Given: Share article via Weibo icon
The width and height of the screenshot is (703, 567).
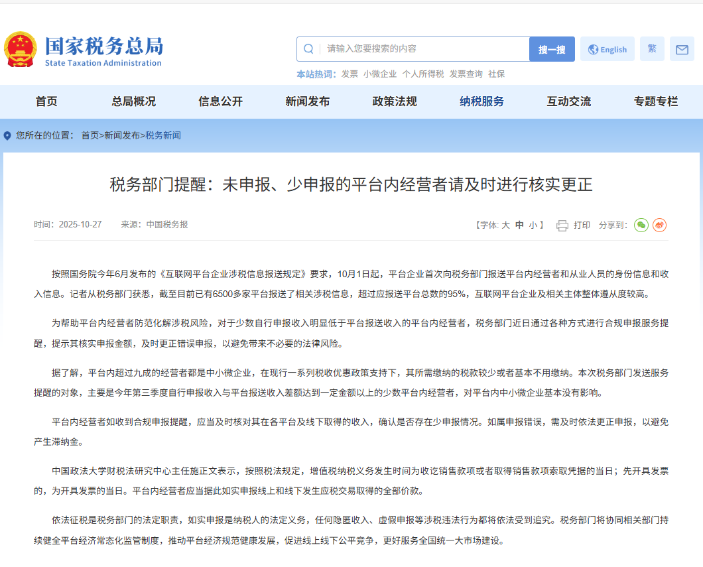Looking at the screenshot, I should (x=659, y=225).
